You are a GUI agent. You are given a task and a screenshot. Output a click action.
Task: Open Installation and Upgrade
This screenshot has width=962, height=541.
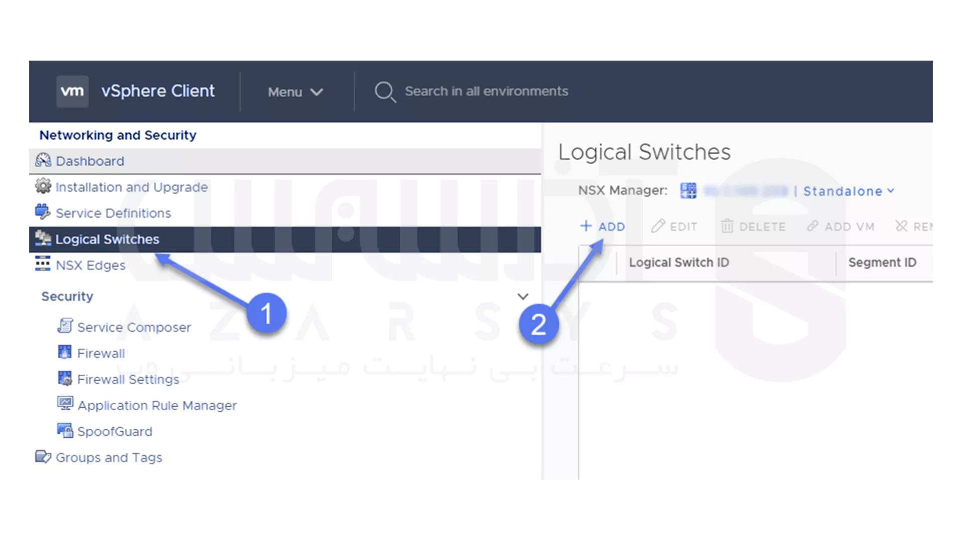pyautogui.click(x=131, y=187)
